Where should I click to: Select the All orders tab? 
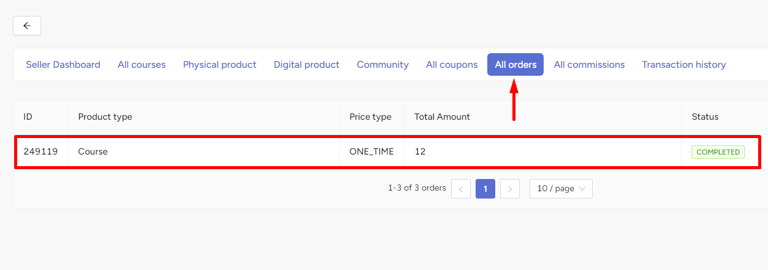click(x=515, y=65)
